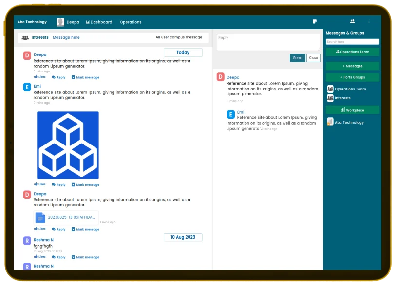Screen dimensions: 397x288
Task: Like Deepa's message with file attachment
Action: [x=40, y=229]
